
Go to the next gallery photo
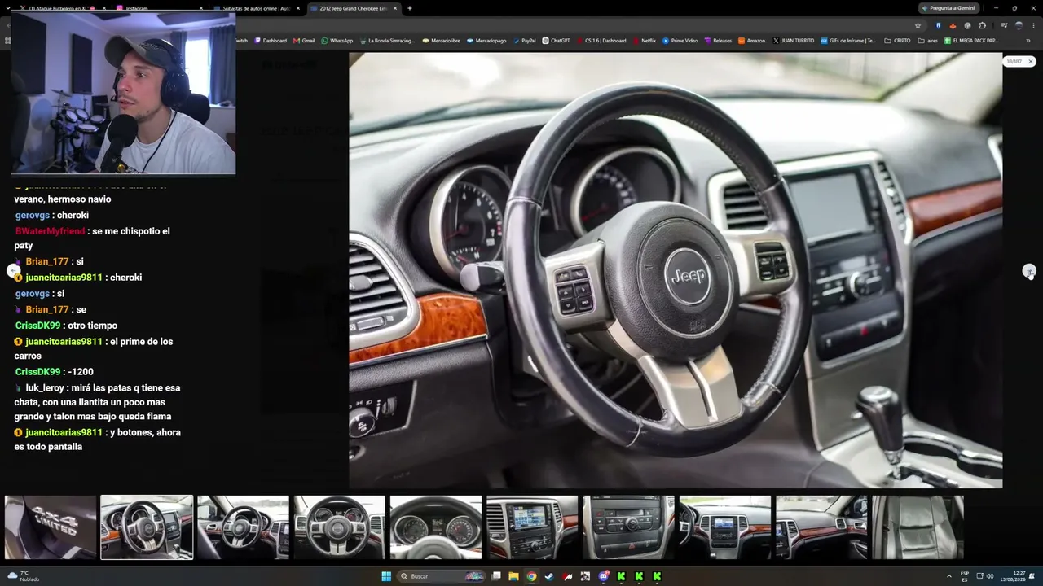click(x=1029, y=271)
